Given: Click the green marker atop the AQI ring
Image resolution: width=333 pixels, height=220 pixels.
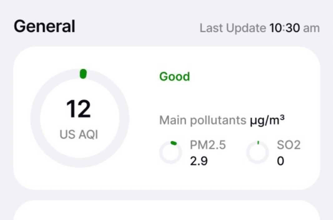Looking at the screenshot, I should tap(83, 74).
